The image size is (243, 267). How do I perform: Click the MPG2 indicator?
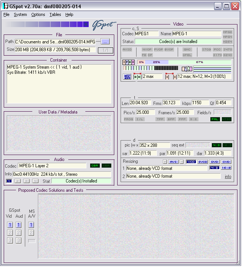pos(227,32)
